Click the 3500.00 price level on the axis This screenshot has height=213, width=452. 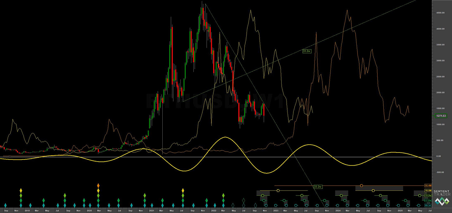441,45
